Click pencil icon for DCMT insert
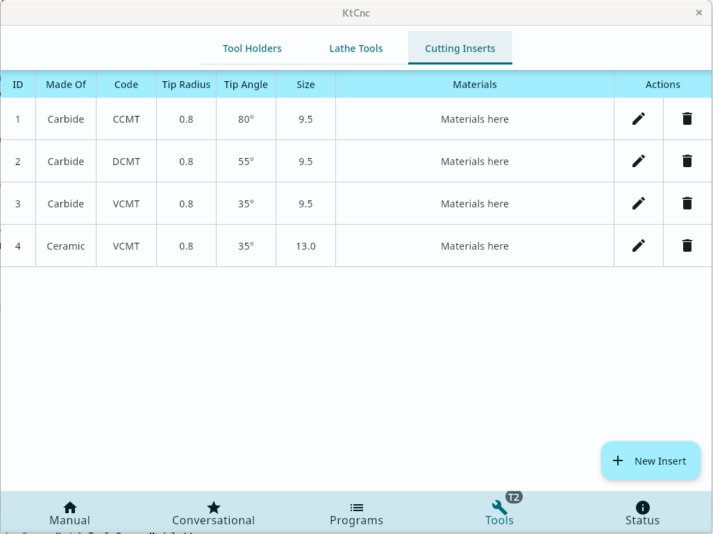This screenshot has height=534, width=713. click(x=639, y=161)
